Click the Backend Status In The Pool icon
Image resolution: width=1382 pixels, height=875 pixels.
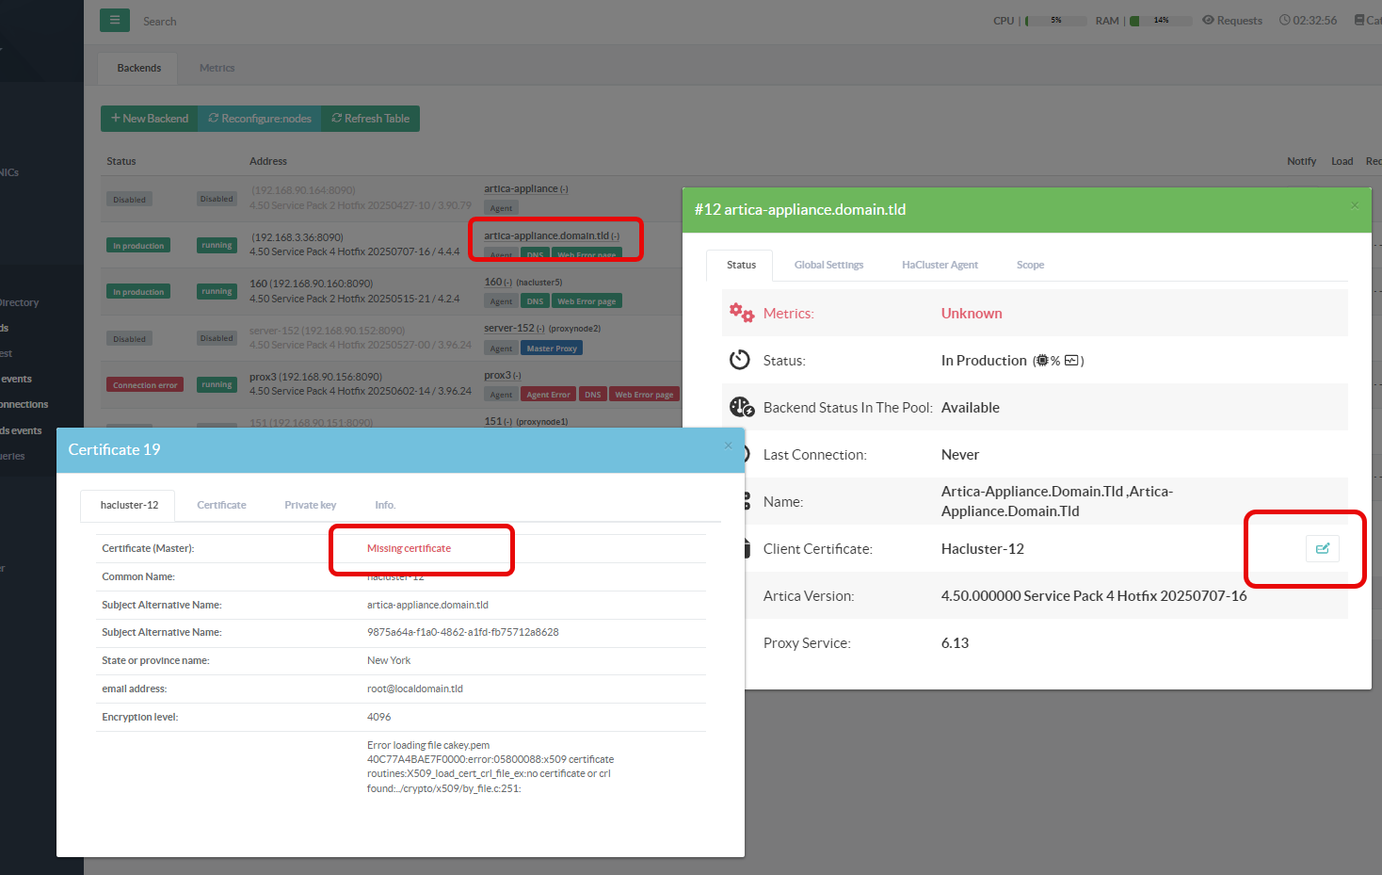742,407
